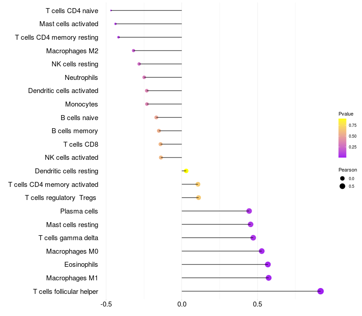This screenshot has width=362, height=316.
Task: Click the T cells follicular helper data point
Action: click(320, 291)
